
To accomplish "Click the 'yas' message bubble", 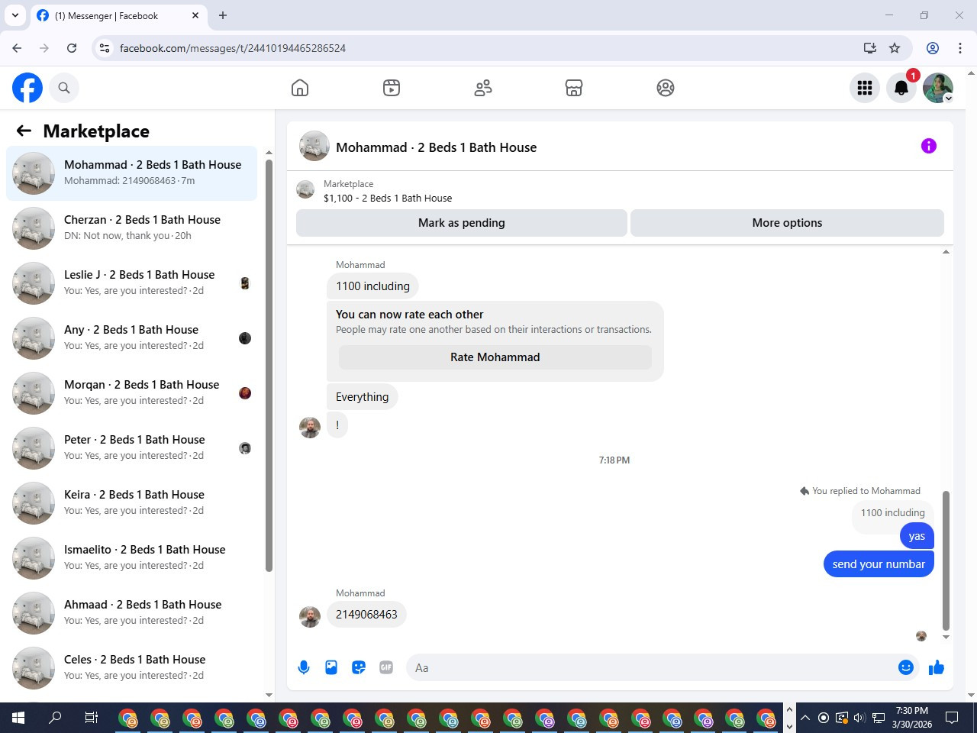I will [917, 536].
